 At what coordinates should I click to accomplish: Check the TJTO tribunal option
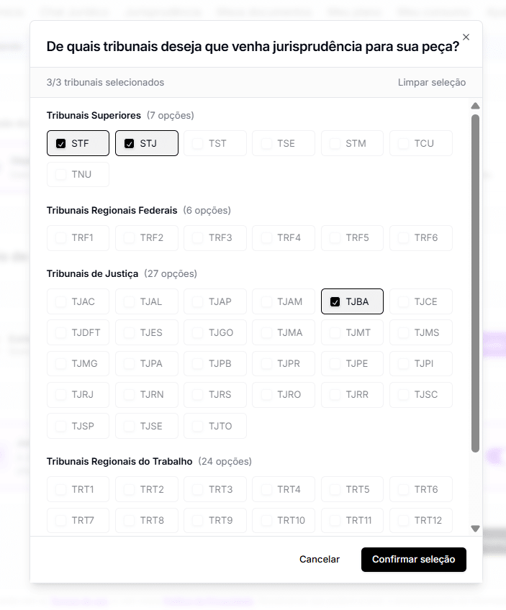198,426
